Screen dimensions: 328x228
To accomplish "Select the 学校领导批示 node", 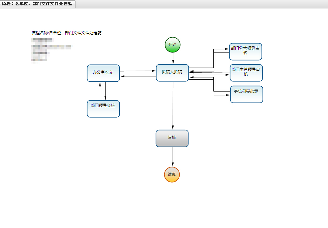I will coord(246,94).
